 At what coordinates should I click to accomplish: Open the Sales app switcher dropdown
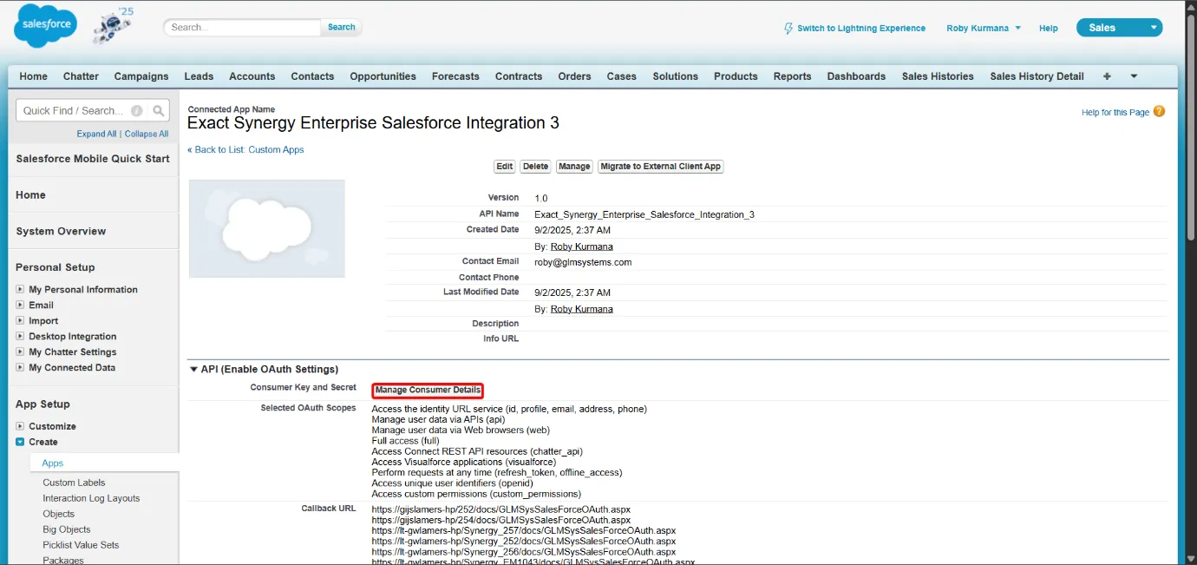[1119, 28]
